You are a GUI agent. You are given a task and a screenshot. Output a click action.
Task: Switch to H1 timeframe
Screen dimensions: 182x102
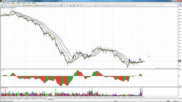click(x=124, y=5)
